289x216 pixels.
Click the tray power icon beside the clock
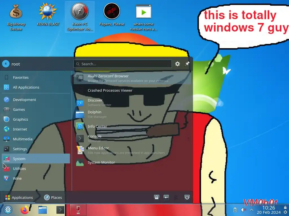285,212
